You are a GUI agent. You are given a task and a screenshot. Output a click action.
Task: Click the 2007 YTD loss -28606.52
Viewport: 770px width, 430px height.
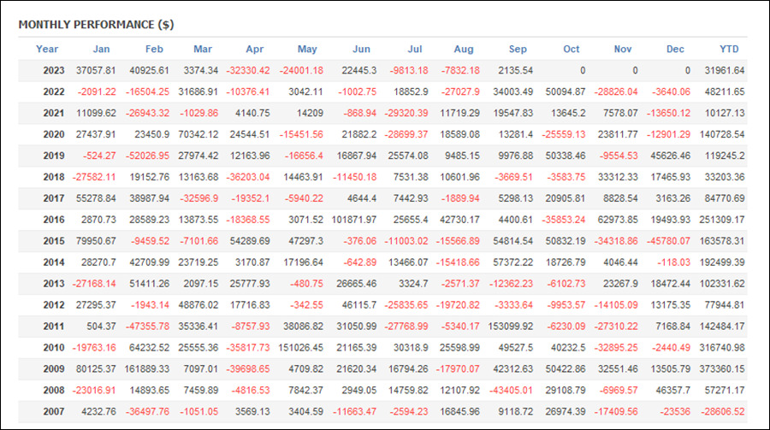(722, 411)
